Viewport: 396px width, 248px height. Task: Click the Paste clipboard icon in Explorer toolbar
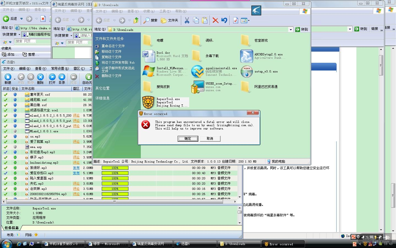coord(205,20)
